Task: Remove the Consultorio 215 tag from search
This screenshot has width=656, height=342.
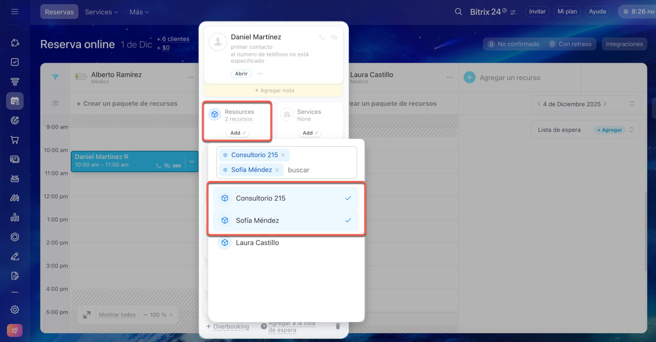Action: point(283,155)
